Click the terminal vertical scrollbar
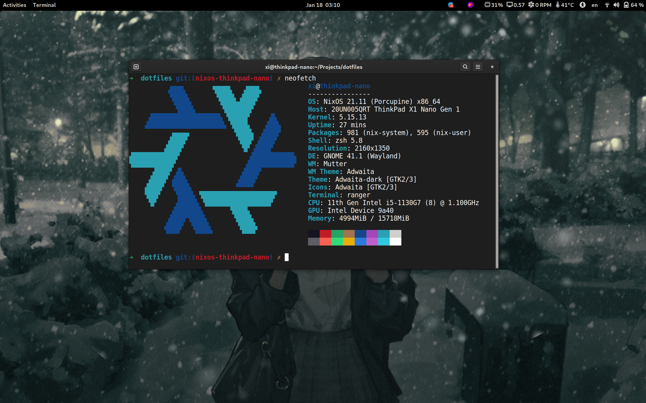646x403 pixels. pyautogui.click(x=497, y=171)
